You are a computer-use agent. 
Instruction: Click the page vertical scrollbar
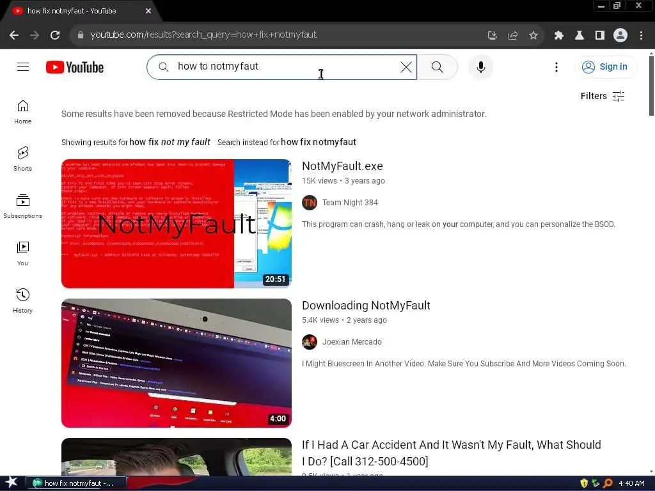click(651, 86)
